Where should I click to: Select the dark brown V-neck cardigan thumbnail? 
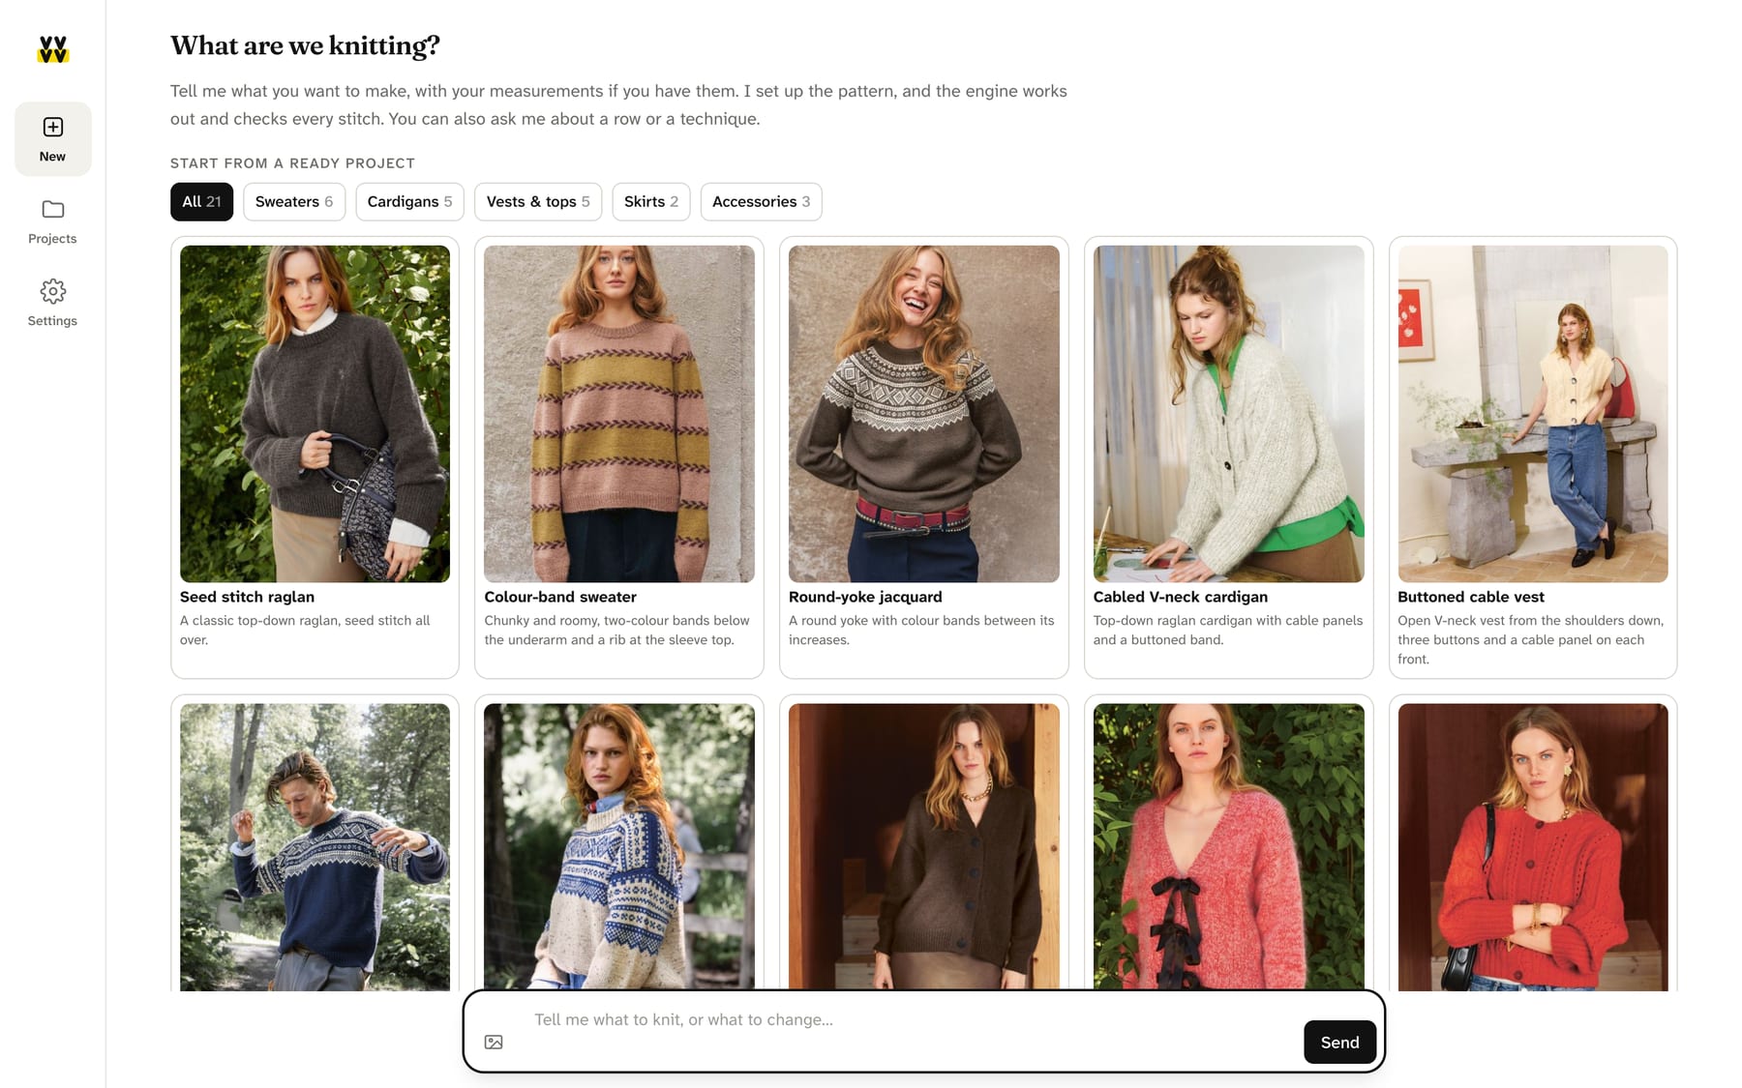click(923, 846)
